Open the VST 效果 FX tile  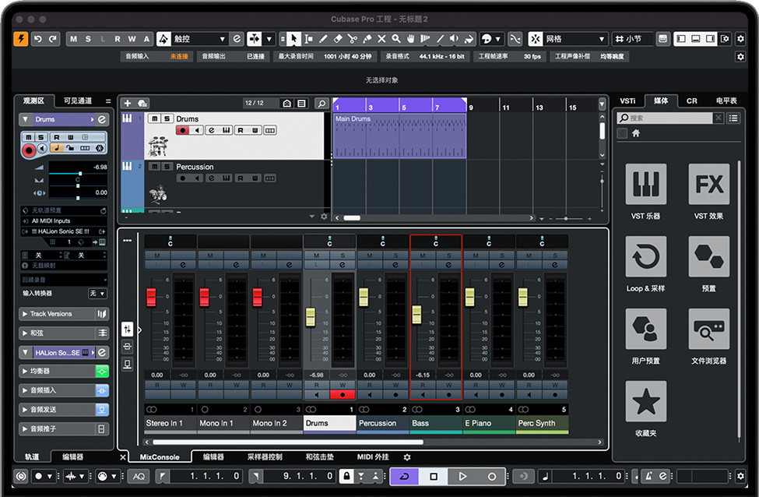pyautogui.click(x=708, y=184)
